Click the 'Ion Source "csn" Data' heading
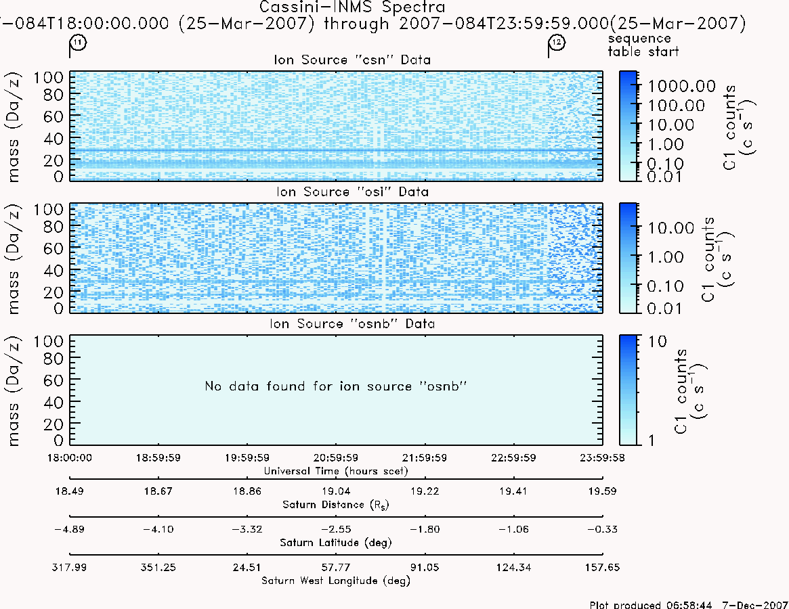789x609 pixels. [352, 60]
